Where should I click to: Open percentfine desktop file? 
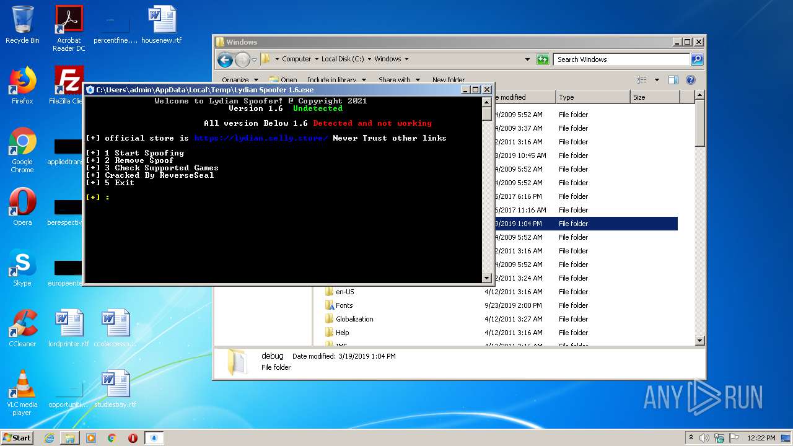coord(115,28)
